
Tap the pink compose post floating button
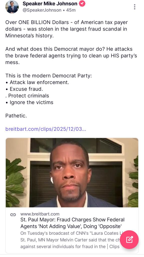(x=129, y=240)
